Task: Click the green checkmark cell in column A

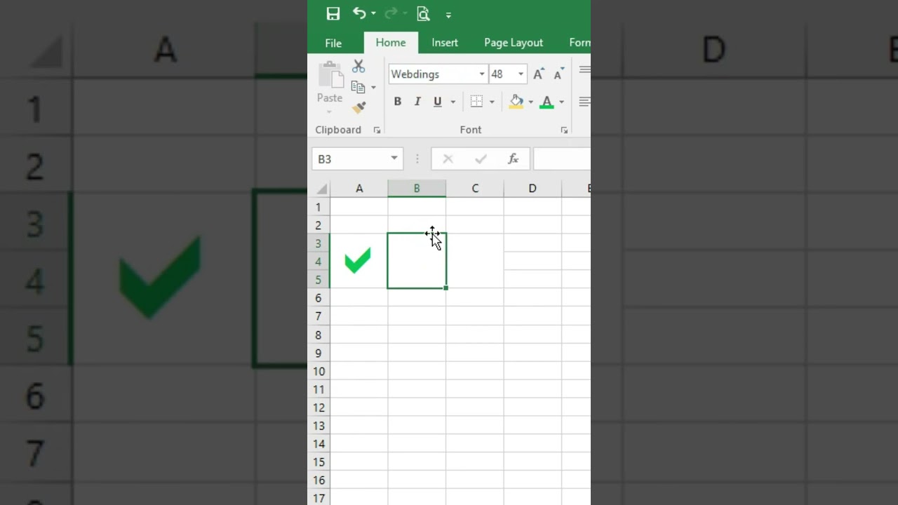Action: point(358,261)
